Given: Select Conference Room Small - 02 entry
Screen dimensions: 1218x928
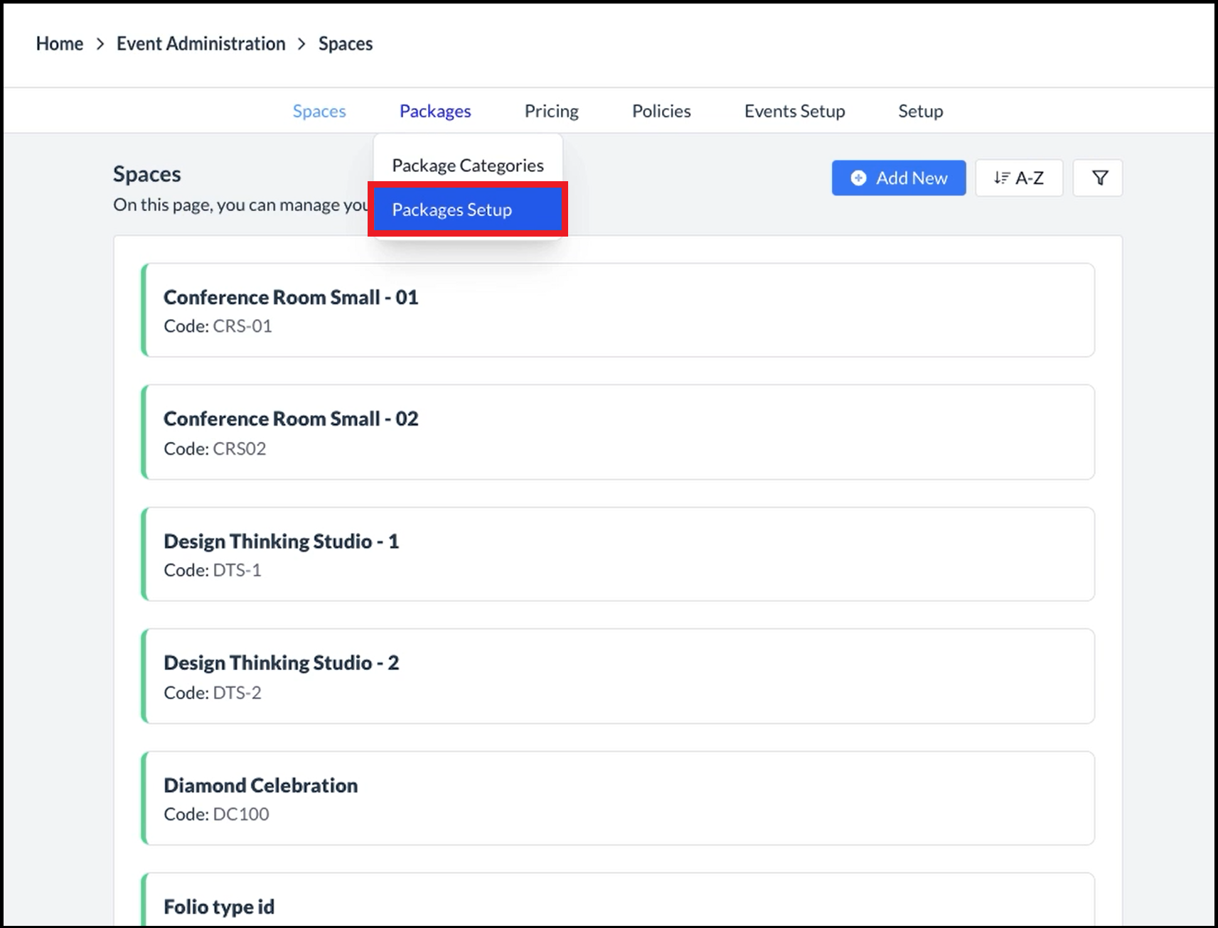Looking at the screenshot, I should (617, 432).
